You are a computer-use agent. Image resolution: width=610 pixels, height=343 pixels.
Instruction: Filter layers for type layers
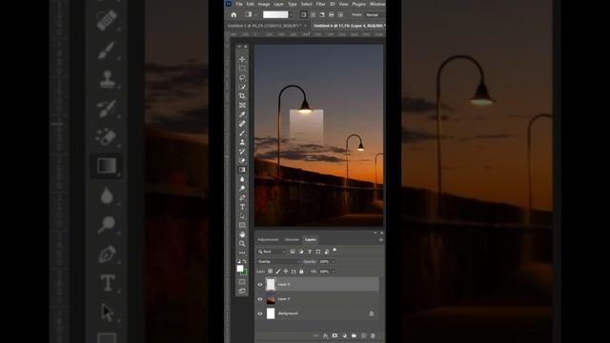click(310, 252)
